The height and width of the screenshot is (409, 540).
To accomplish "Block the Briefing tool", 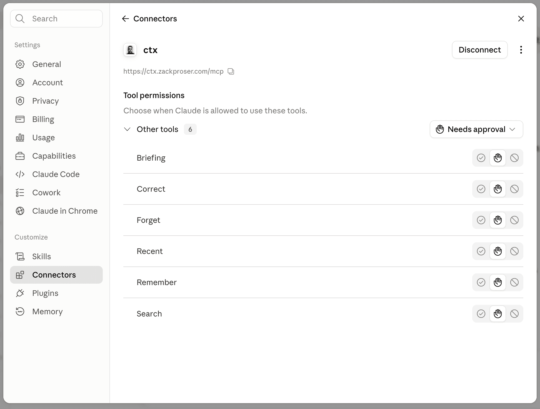I will (x=514, y=158).
